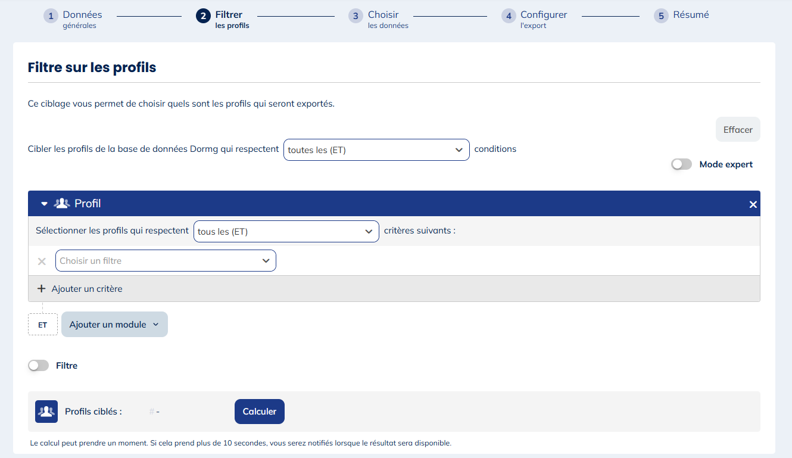
Task: Remove the Profil module with X icon
Action: coord(753,204)
